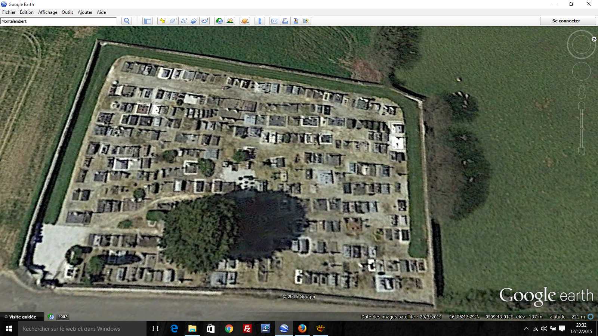Open the Windows Start menu
Image resolution: width=598 pixels, height=336 pixels.
(x=9, y=329)
